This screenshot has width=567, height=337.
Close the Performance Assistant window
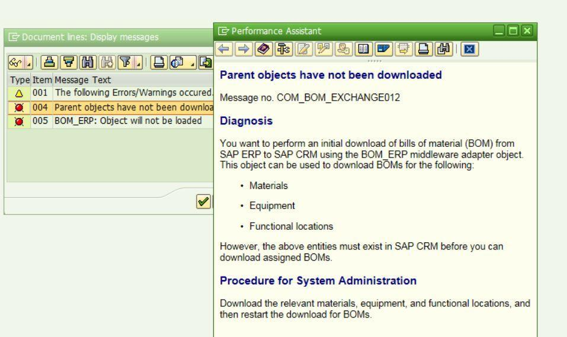pyautogui.click(x=527, y=31)
